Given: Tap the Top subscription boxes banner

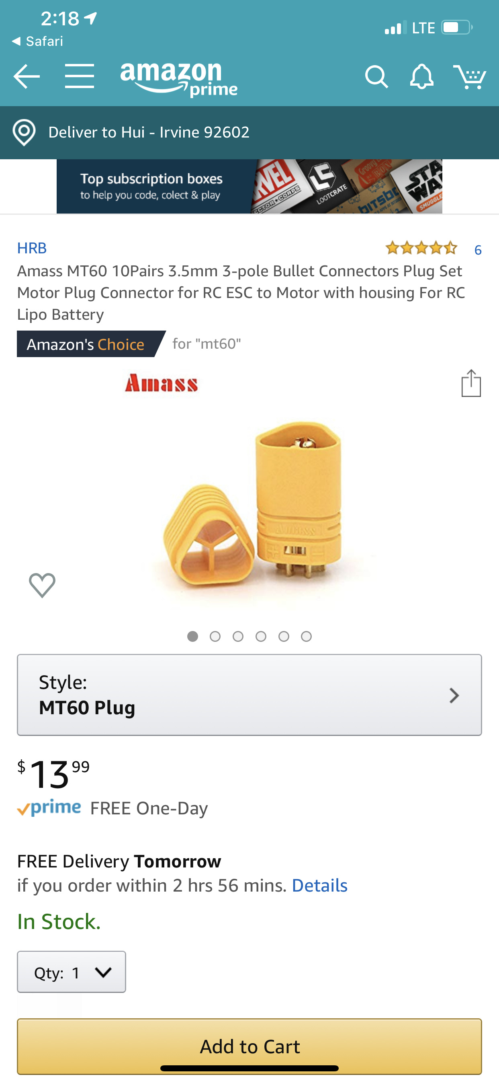Looking at the screenshot, I should (249, 186).
